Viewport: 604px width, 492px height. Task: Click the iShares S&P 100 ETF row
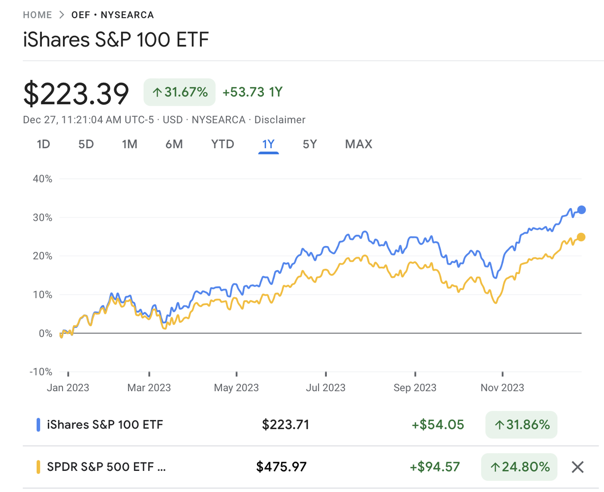click(105, 425)
